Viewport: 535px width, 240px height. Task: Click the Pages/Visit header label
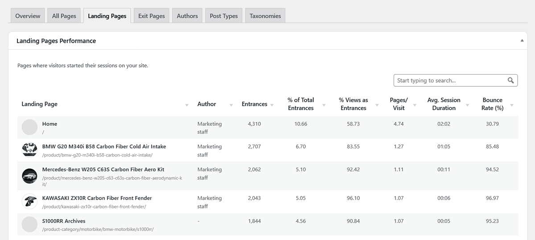point(399,104)
